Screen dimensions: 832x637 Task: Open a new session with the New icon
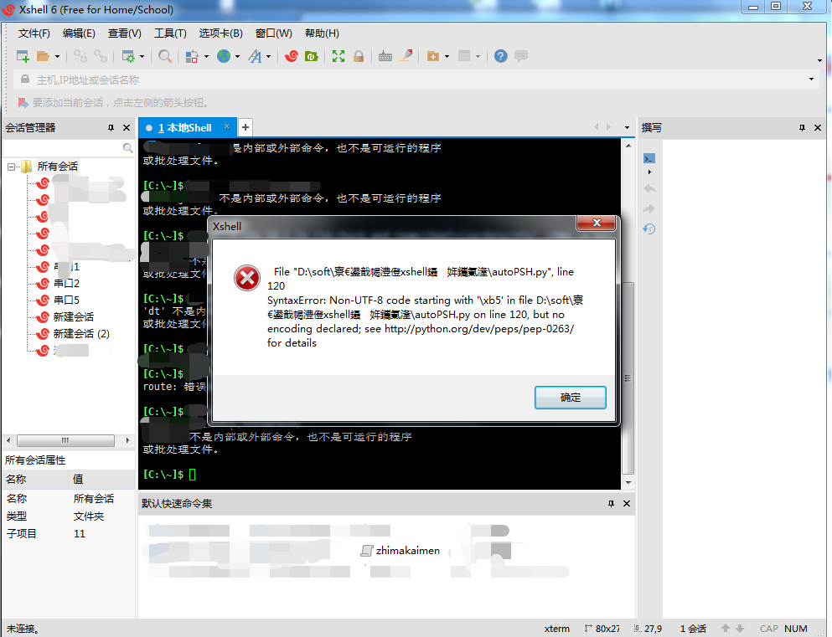point(22,56)
